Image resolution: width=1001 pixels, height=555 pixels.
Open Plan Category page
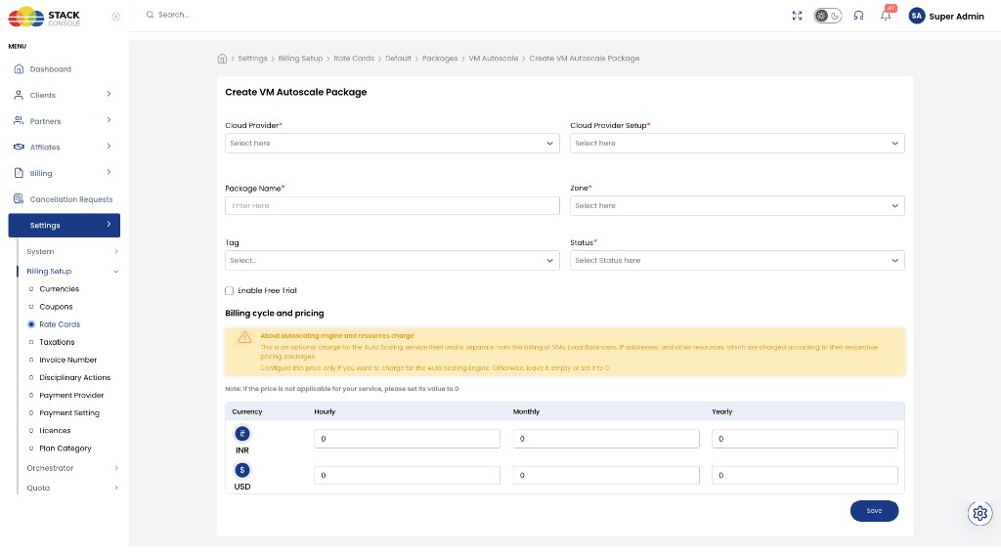coord(65,448)
